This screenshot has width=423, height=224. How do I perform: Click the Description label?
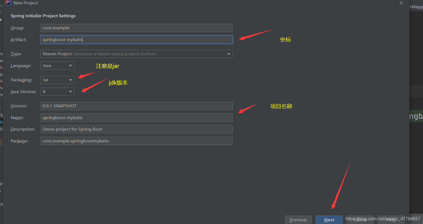point(23,129)
